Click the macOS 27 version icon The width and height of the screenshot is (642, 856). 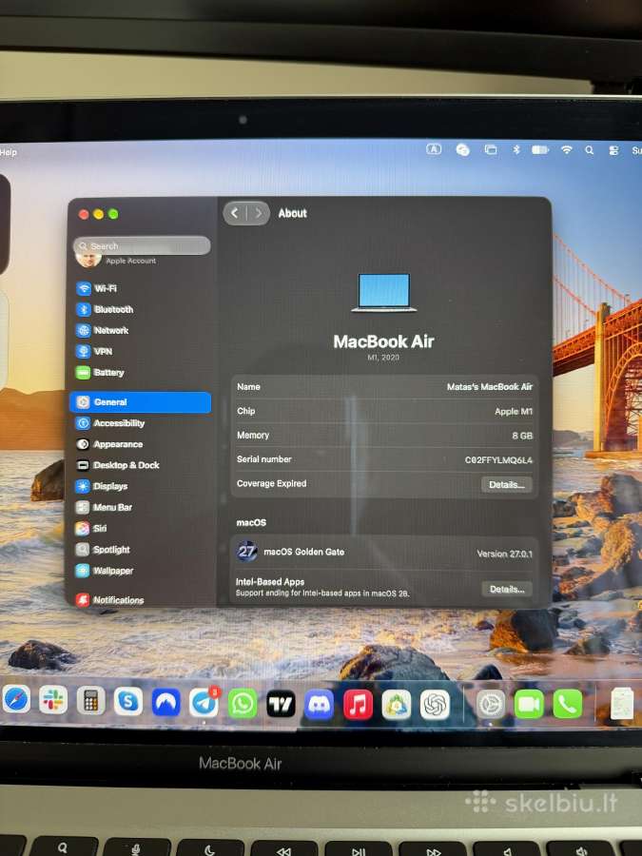point(246,552)
